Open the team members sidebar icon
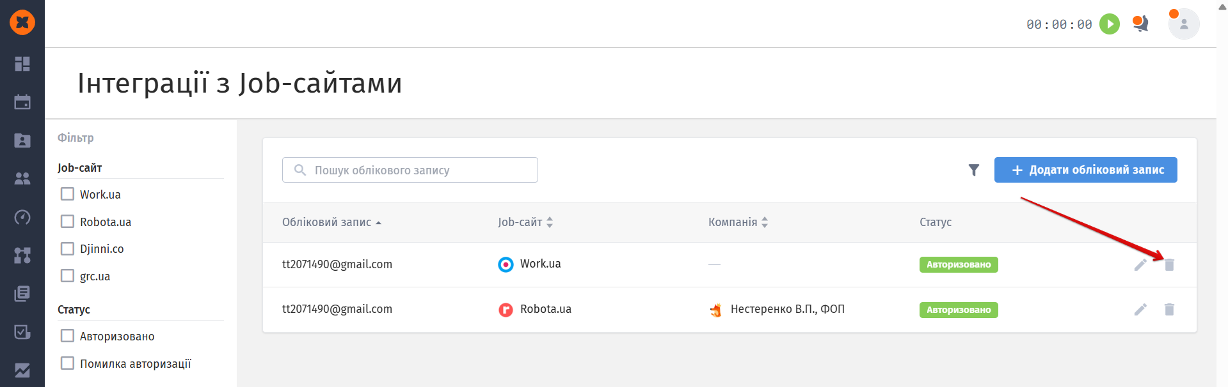This screenshot has width=1228, height=387. [x=22, y=179]
